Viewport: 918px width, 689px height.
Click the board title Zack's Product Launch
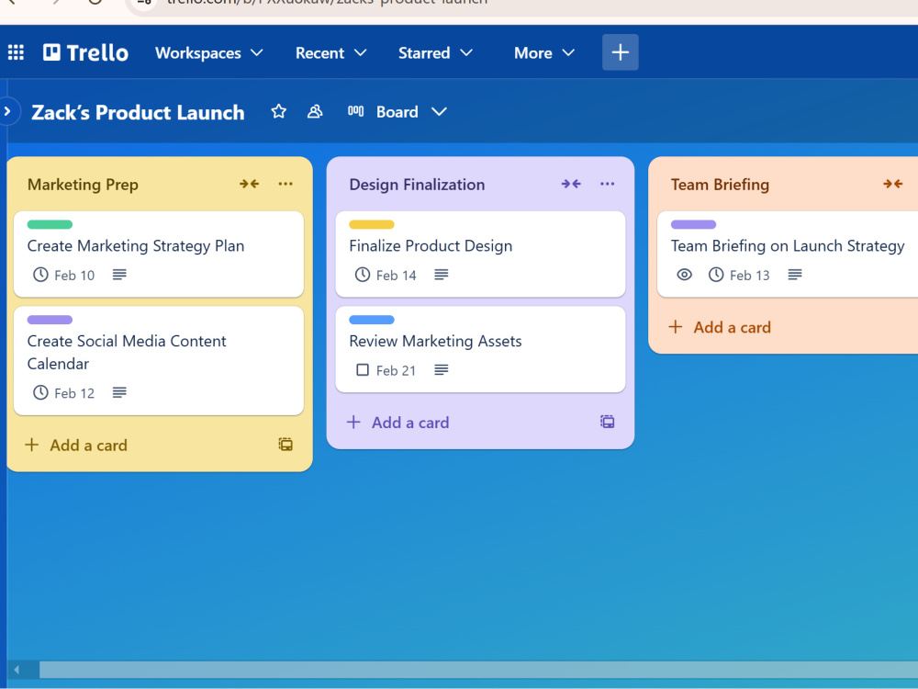(139, 112)
